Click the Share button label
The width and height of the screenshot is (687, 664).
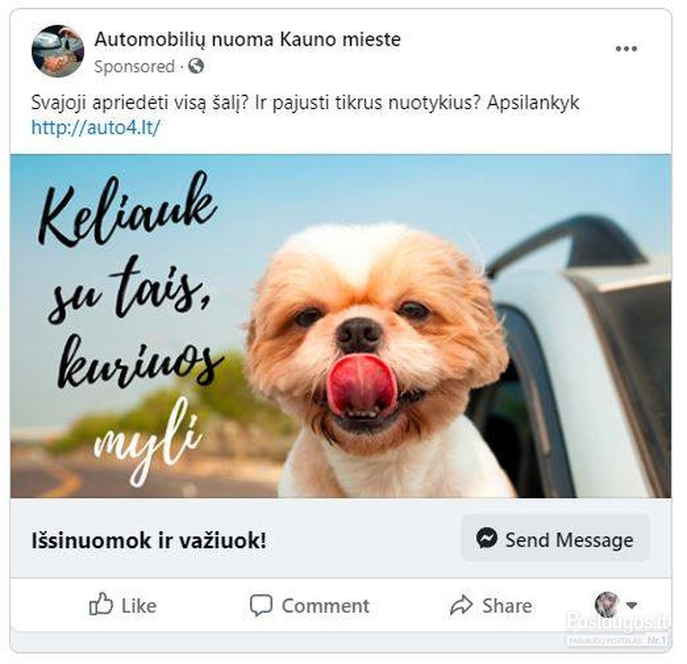[x=507, y=606]
